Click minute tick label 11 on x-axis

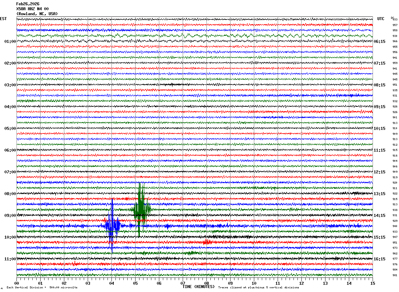278,283
